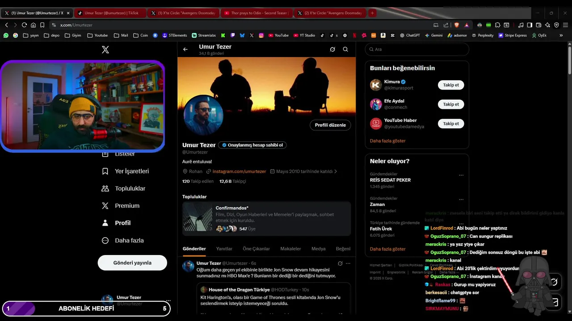572x321 pixels.
Task: Open the Giyim bookmarks folder
Action: [x=73, y=35]
